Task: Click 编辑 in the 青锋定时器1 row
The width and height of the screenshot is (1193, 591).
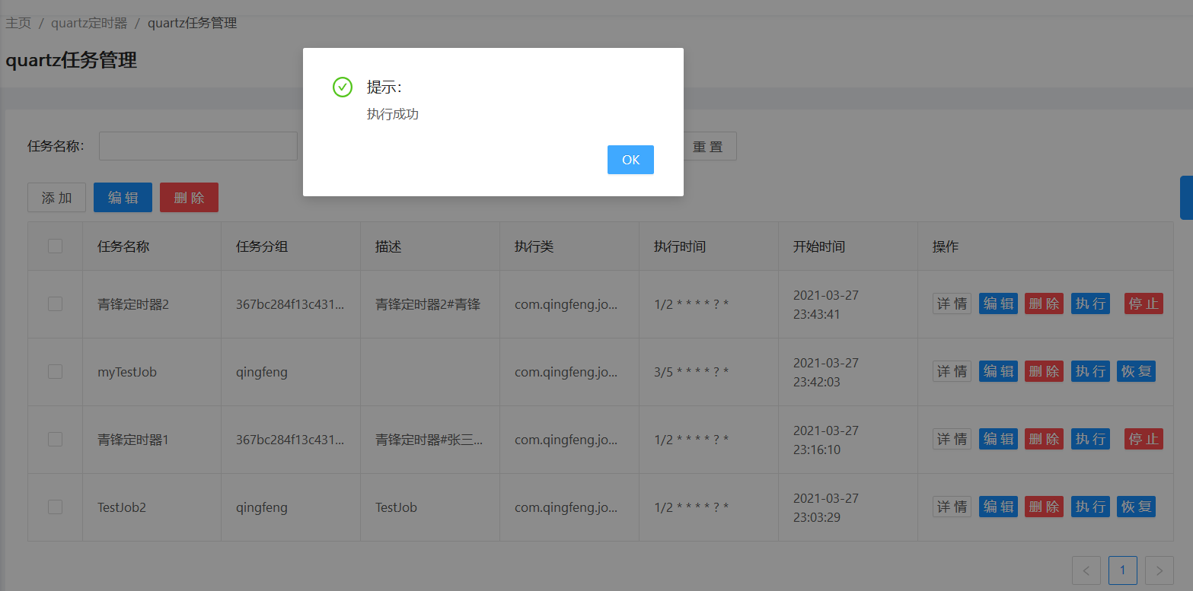Action: [998, 439]
